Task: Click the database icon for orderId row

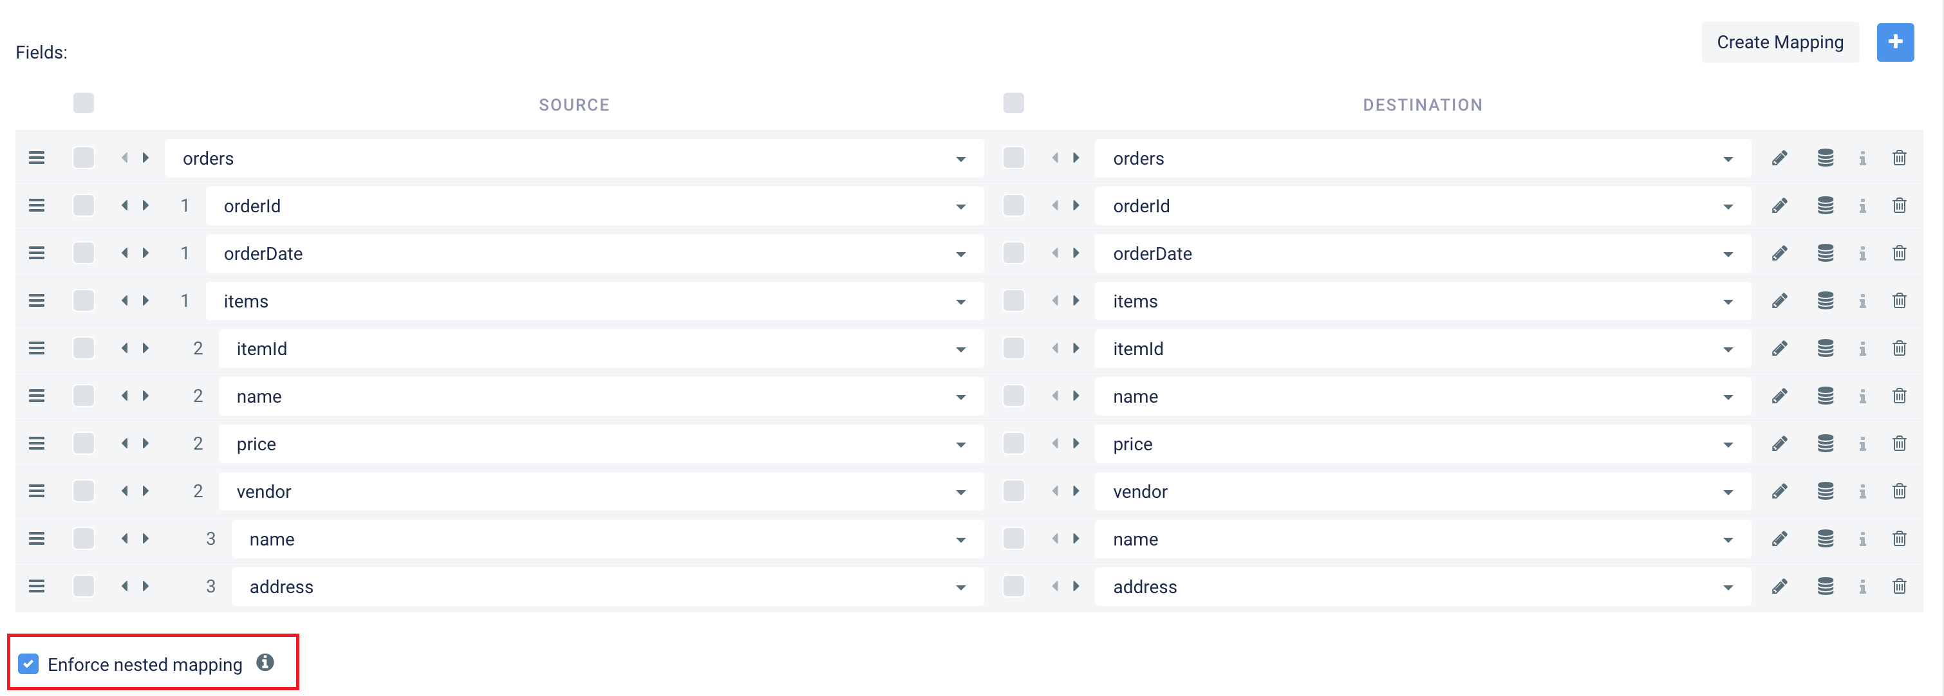Action: 1825,206
